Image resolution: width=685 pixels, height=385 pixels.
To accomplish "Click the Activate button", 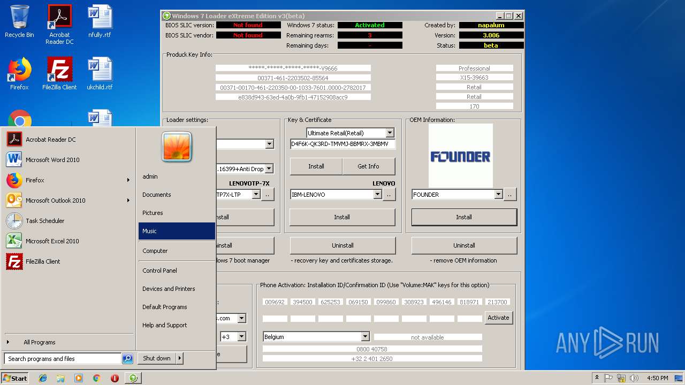I will (x=498, y=318).
